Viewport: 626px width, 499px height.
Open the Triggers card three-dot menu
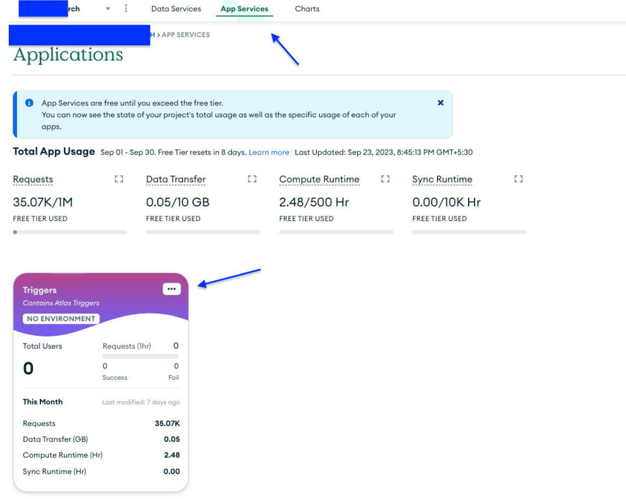click(172, 289)
